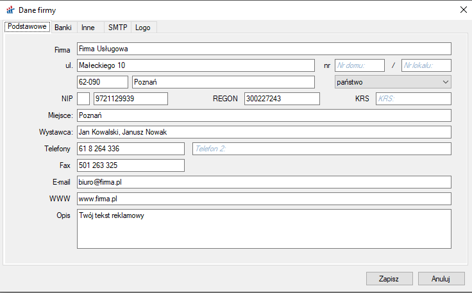Click the Nr lokalu field

click(426, 65)
